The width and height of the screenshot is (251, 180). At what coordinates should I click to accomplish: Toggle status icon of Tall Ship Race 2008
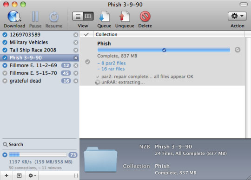tap(5, 50)
